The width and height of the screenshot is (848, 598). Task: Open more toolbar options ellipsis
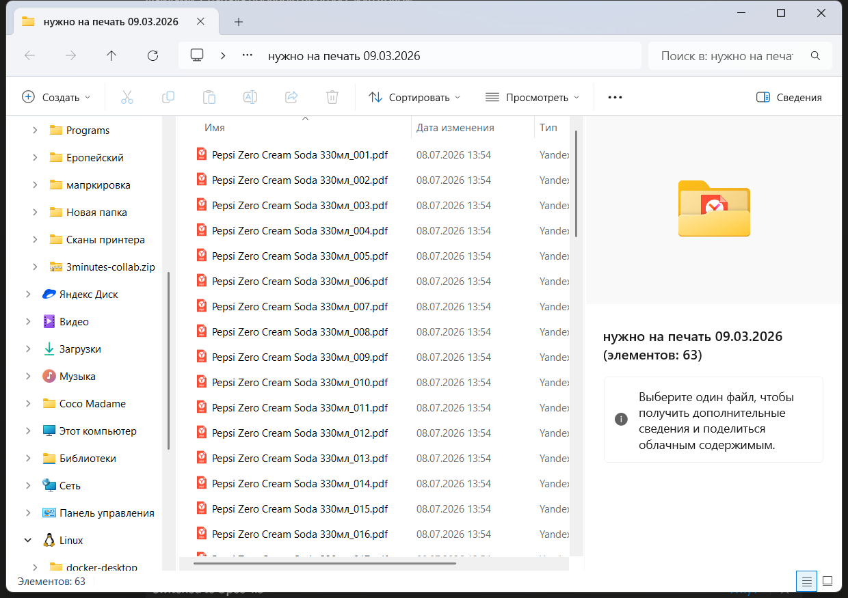pos(615,97)
